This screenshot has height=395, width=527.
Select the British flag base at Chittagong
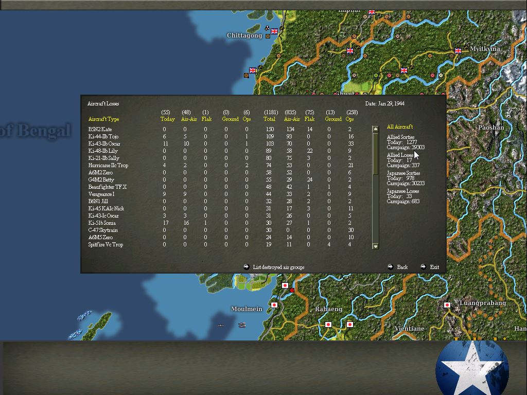(274, 31)
